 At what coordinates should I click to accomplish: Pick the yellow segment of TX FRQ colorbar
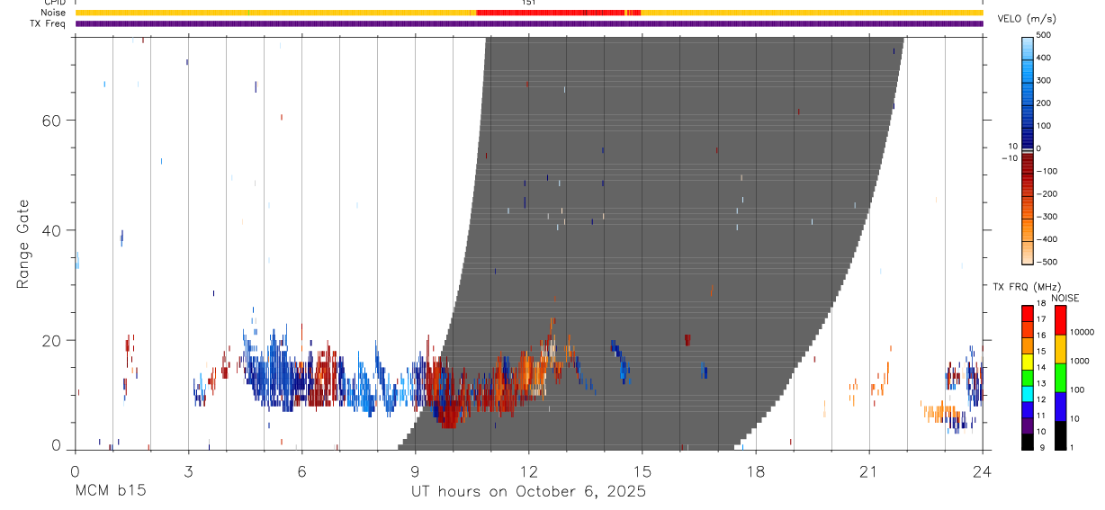pos(1028,361)
